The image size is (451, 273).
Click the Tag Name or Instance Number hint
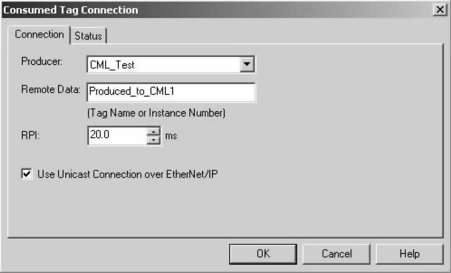tap(156, 113)
